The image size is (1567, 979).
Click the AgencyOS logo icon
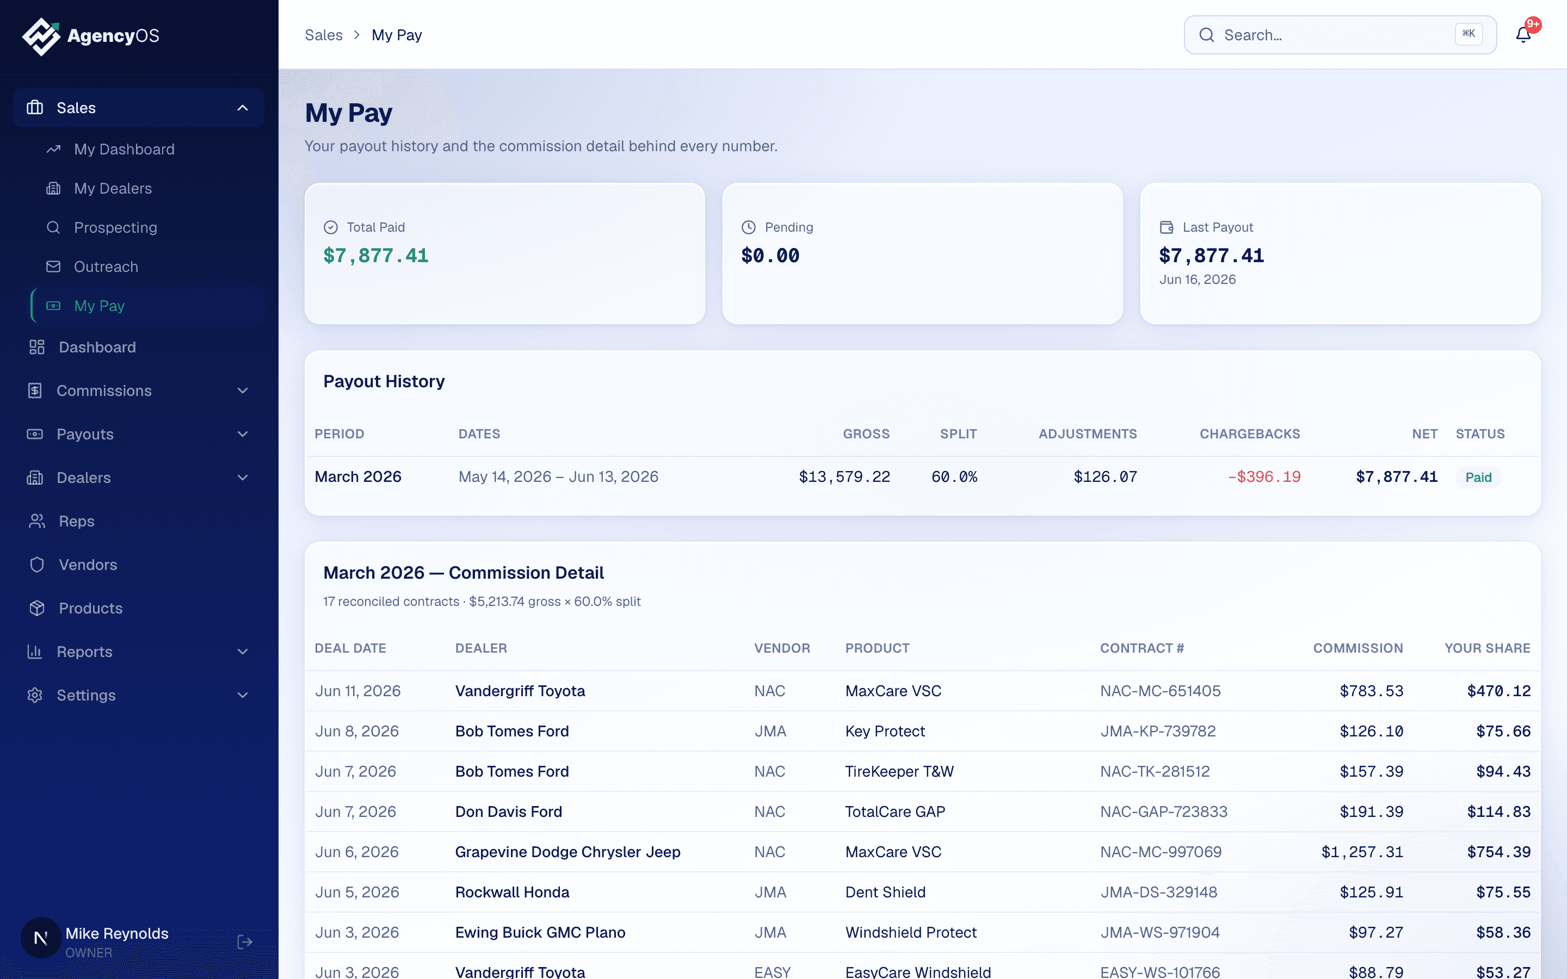click(x=41, y=36)
